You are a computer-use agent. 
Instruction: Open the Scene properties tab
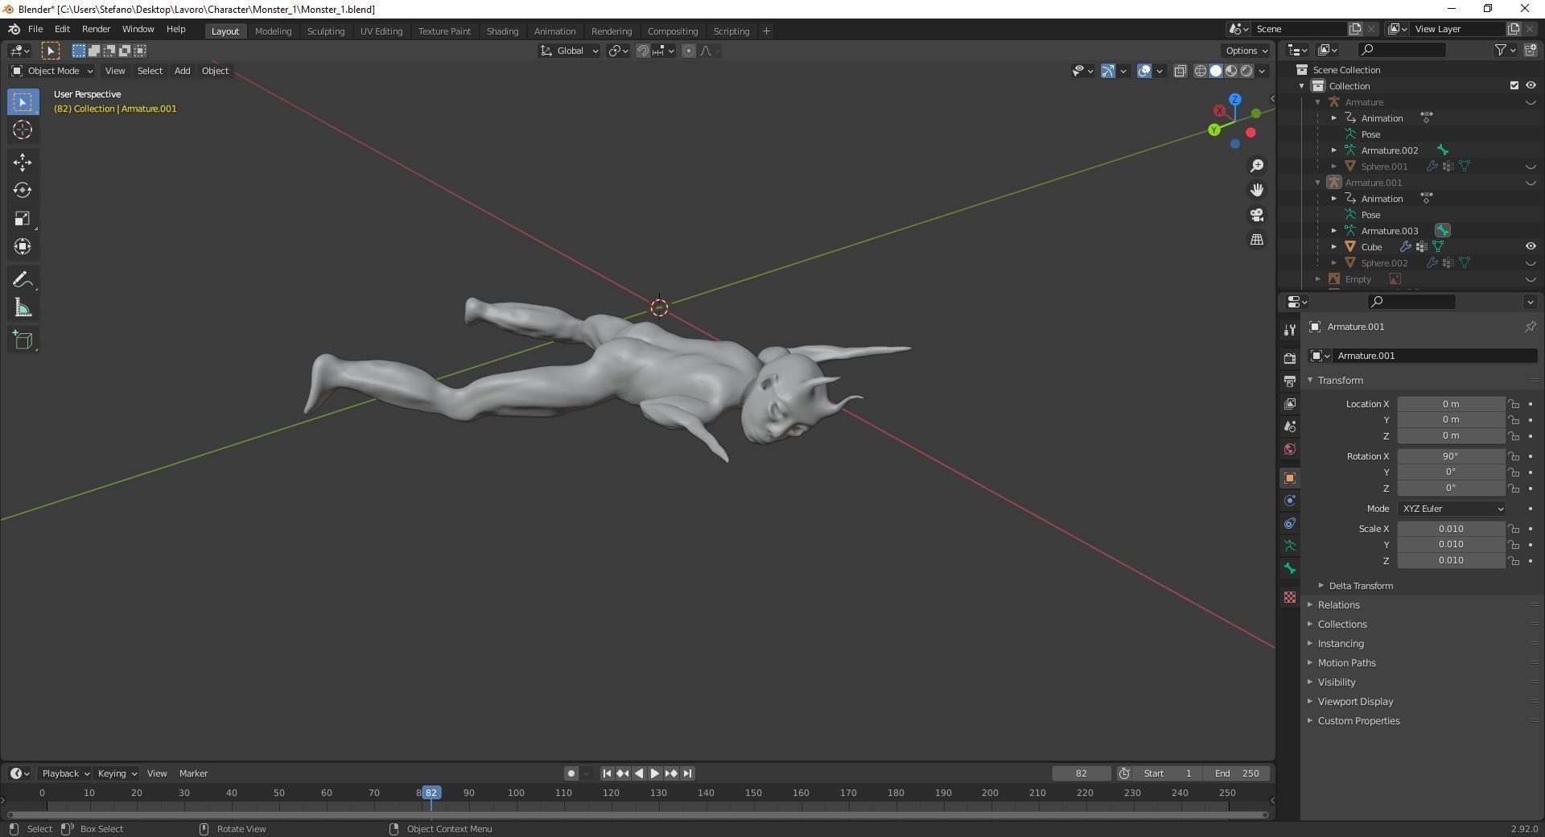coord(1290,427)
